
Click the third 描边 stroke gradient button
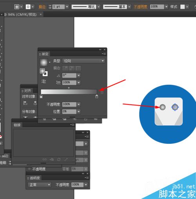[78, 68]
